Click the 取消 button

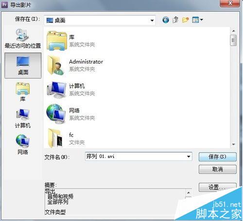(218, 170)
